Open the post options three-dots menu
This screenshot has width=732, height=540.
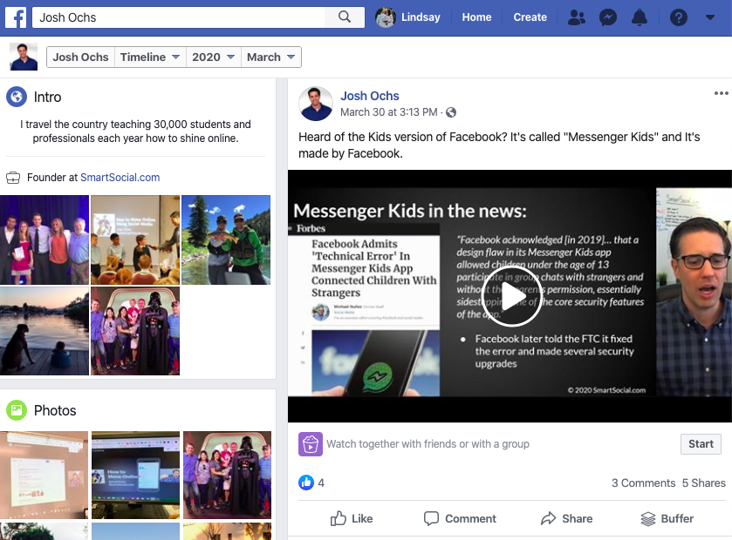[x=721, y=94]
